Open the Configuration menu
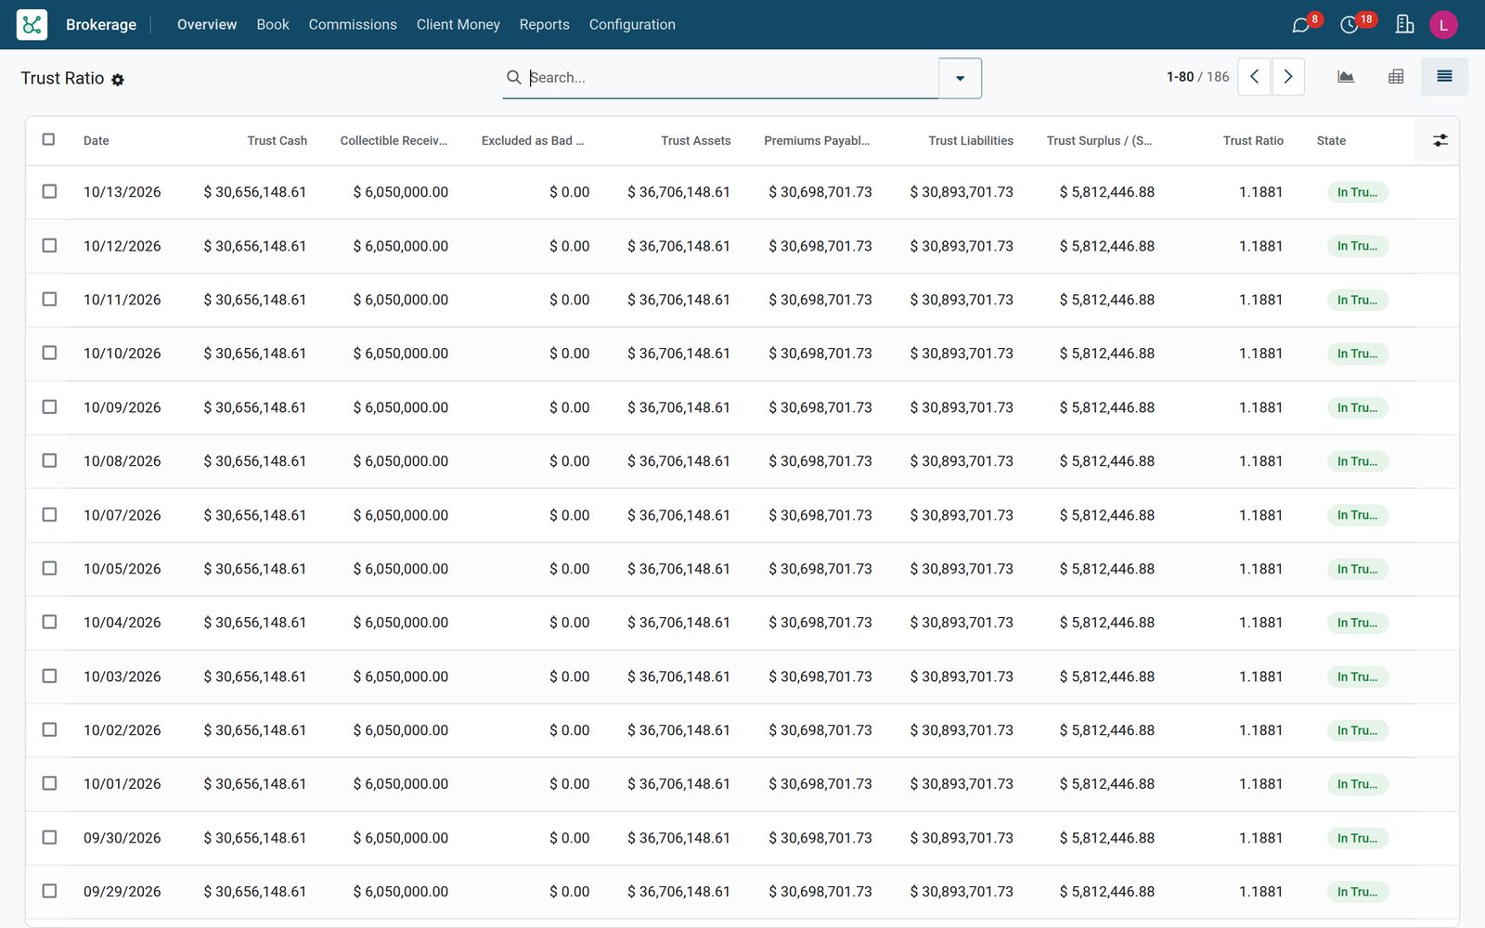The height and width of the screenshot is (928, 1485). (x=632, y=25)
